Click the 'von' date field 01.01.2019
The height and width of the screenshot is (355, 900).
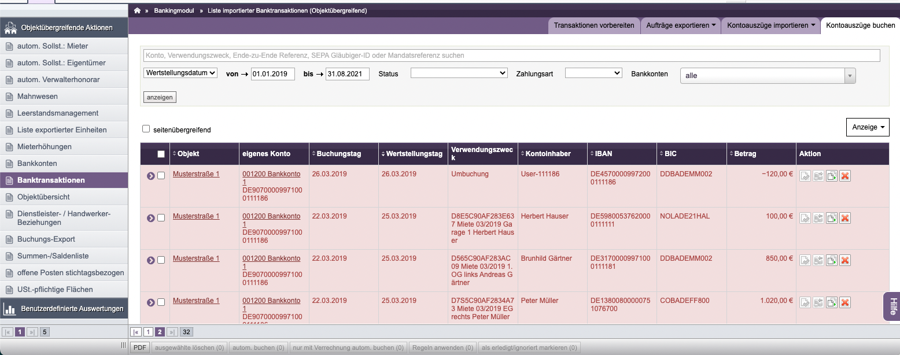[273, 73]
